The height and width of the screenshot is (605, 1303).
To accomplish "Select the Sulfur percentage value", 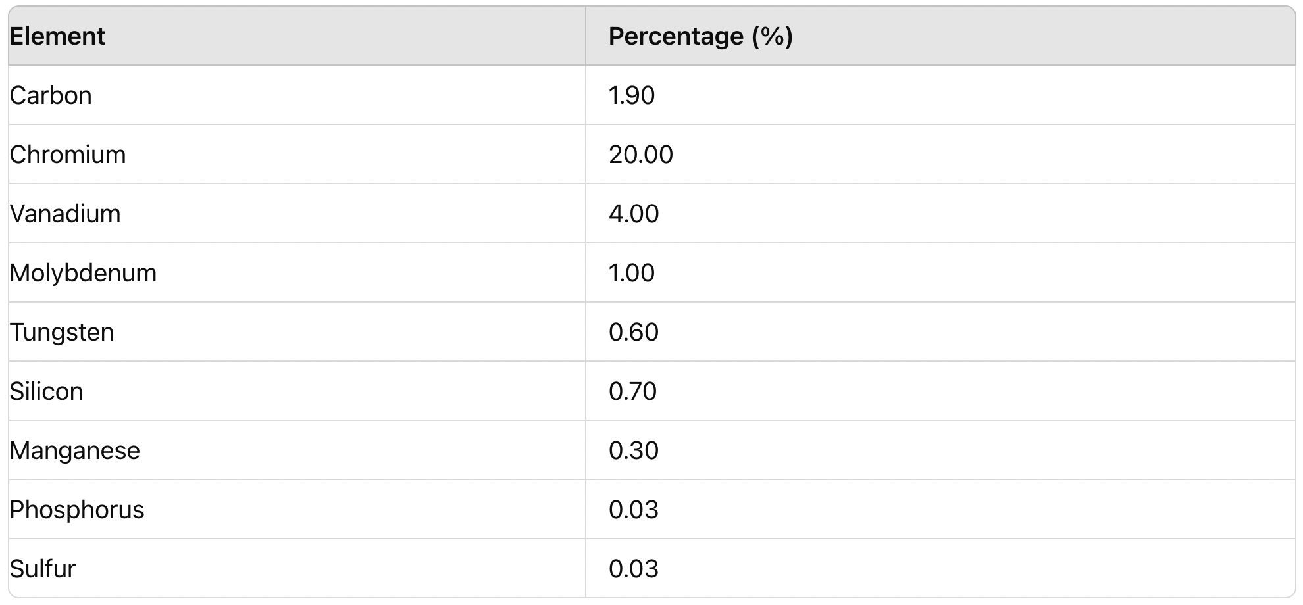I will [634, 569].
